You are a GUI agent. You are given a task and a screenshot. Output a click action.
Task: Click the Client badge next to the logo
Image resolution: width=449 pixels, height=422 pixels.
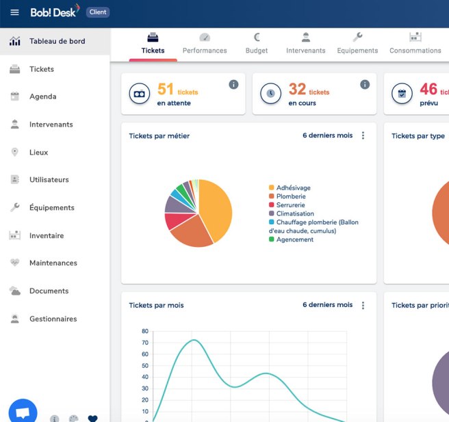[x=98, y=12]
